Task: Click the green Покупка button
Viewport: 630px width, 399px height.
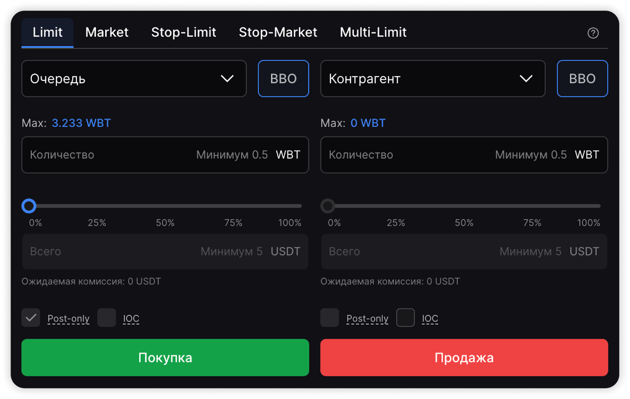Action: click(x=165, y=357)
